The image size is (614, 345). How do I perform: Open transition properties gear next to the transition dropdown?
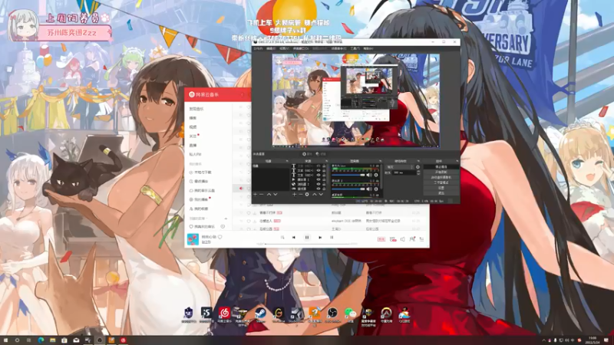tap(418, 167)
